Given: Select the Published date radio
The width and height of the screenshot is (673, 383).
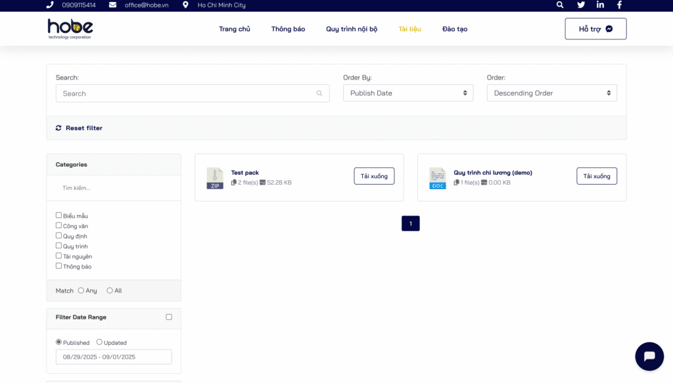Looking at the screenshot, I should click(x=58, y=342).
